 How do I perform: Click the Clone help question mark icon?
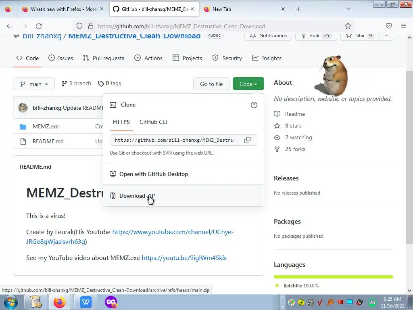(254, 105)
